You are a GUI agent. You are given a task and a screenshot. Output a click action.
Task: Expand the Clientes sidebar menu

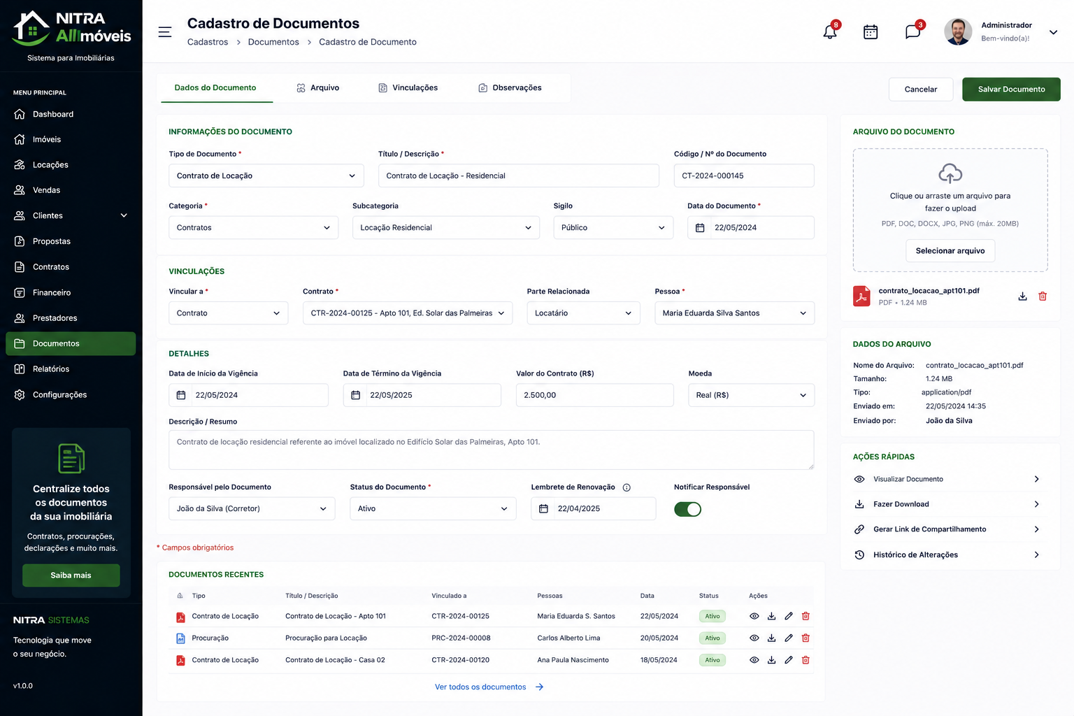click(x=71, y=215)
